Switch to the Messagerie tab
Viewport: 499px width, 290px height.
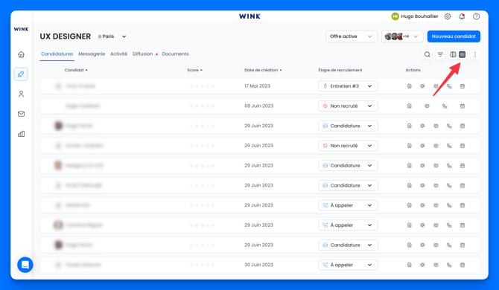tap(92, 54)
